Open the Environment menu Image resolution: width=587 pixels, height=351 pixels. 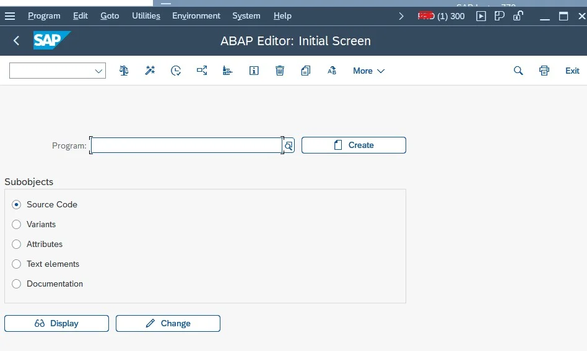196,16
